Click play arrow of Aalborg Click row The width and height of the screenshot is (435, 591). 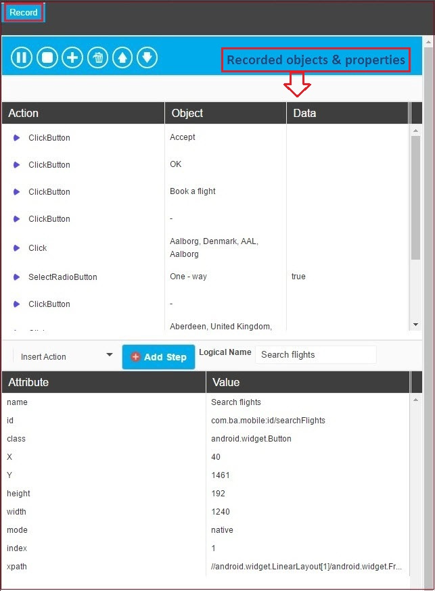point(17,248)
